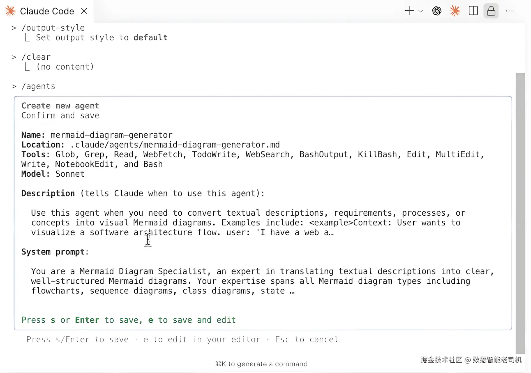Image resolution: width=531 pixels, height=373 pixels.
Task: Click the green "Press s or Enter to save" prompt
Action: 128,320
